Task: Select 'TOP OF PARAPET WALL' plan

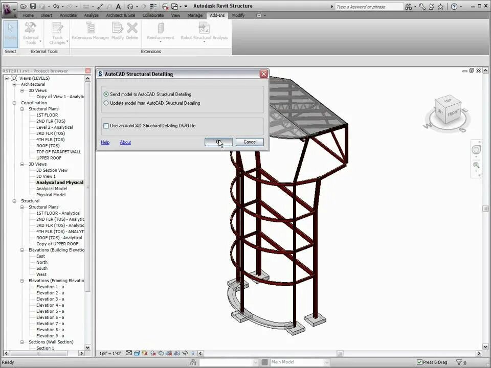Action: click(58, 152)
